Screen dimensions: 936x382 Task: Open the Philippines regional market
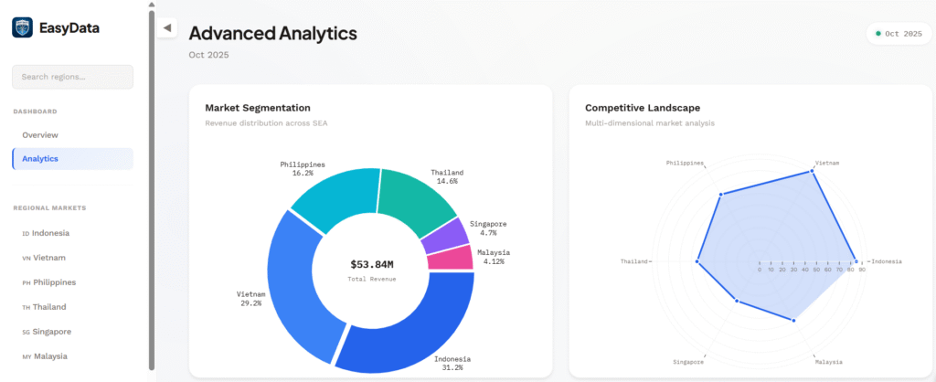click(x=73, y=282)
